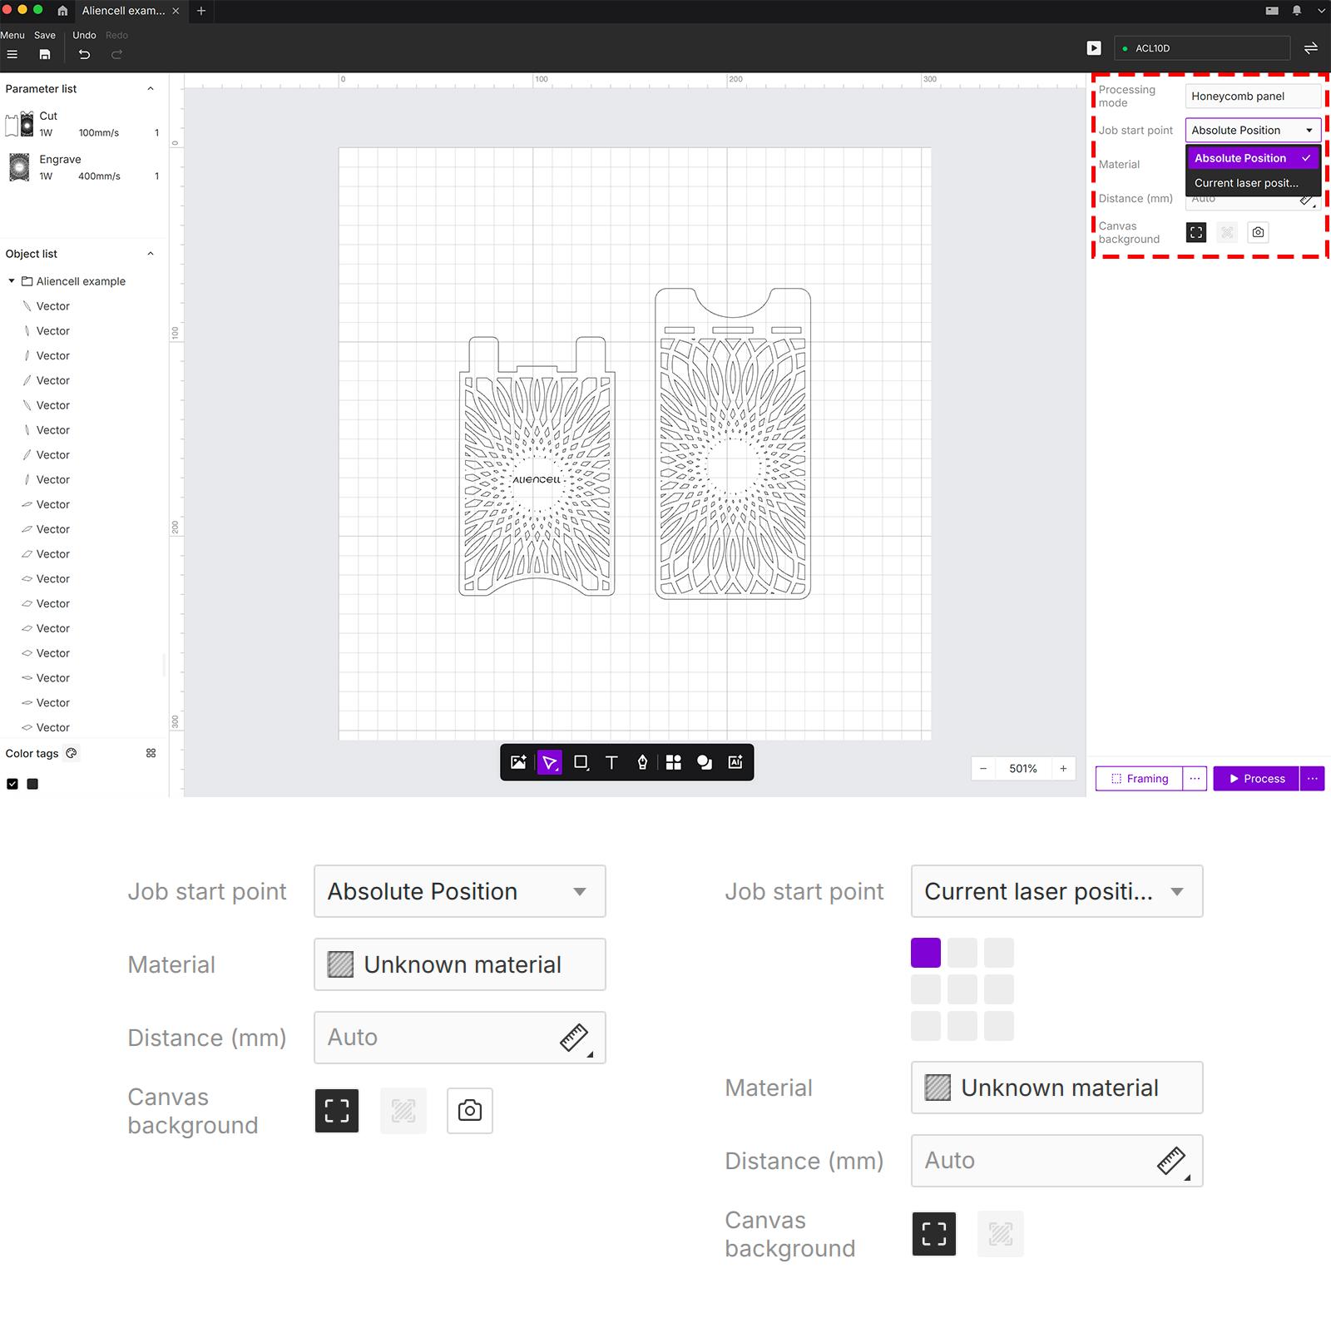The image size is (1331, 1333).
Task: Open the enlarged Current laser positi... dropdown
Action: tap(1056, 891)
